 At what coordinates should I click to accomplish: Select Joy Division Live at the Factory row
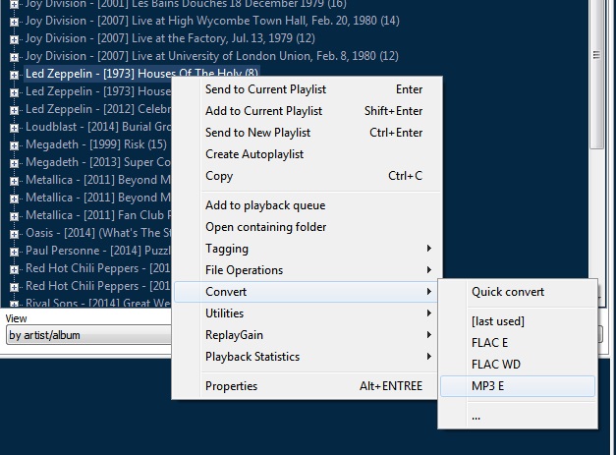[170, 38]
